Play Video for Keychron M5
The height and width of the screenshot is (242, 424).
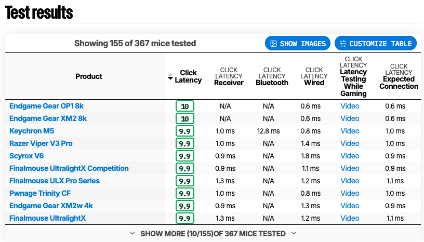[x=350, y=131]
